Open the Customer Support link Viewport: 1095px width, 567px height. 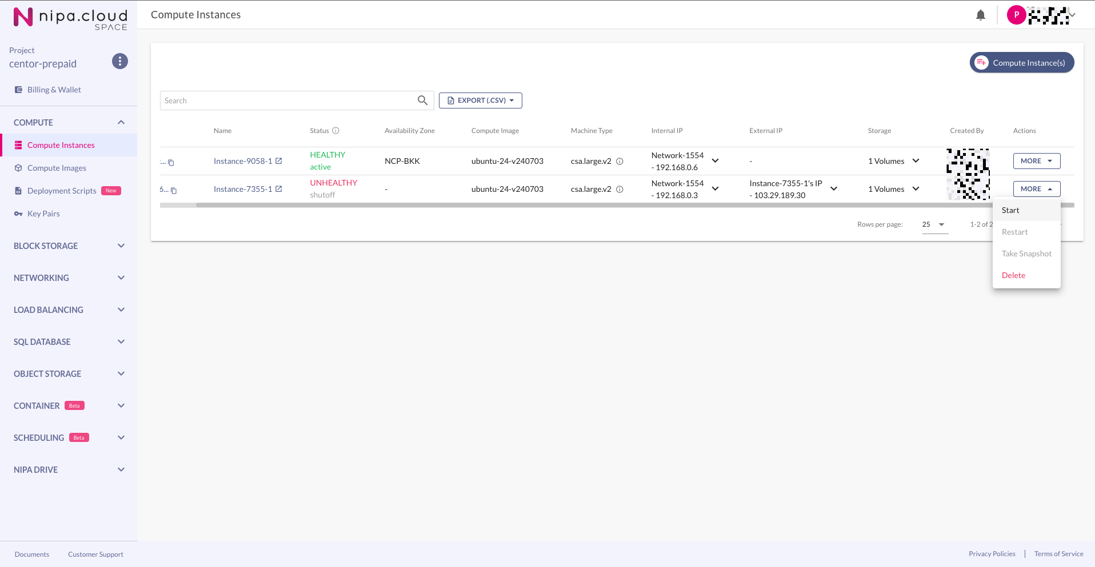[x=95, y=554]
